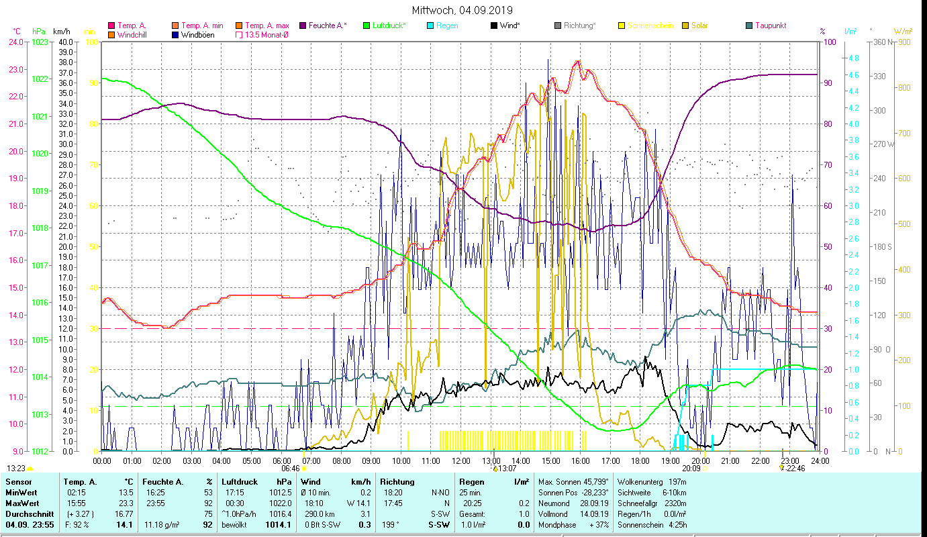Viewport: 927px width, 537px height.
Task: Click the pink Temp. A. legend square
Action: (x=111, y=26)
